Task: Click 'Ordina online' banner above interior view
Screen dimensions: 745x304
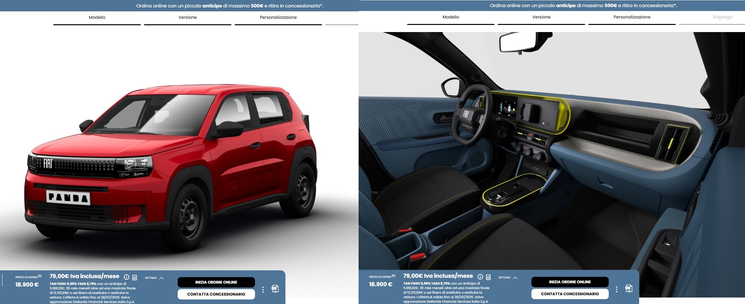Action: [583, 6]
